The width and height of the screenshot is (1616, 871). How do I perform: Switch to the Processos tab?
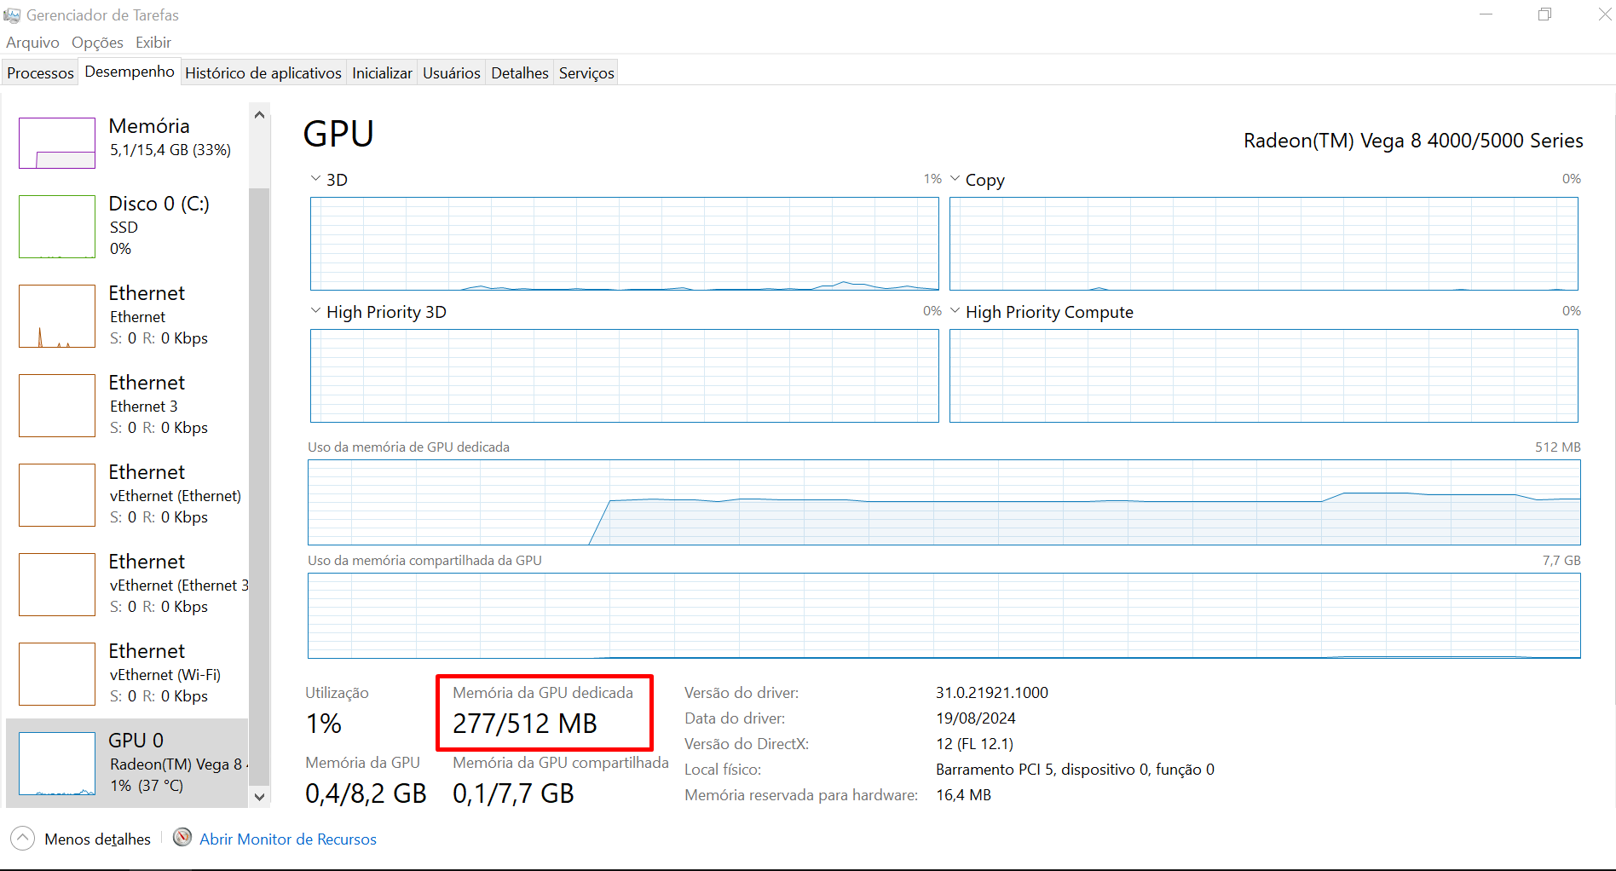[40, 73]
